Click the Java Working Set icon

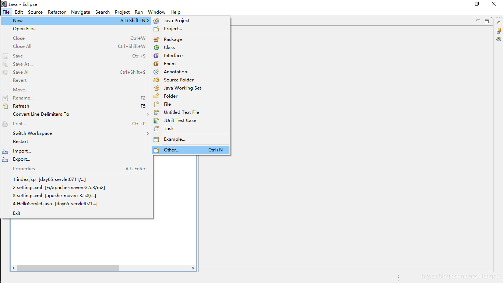[156, 88]
